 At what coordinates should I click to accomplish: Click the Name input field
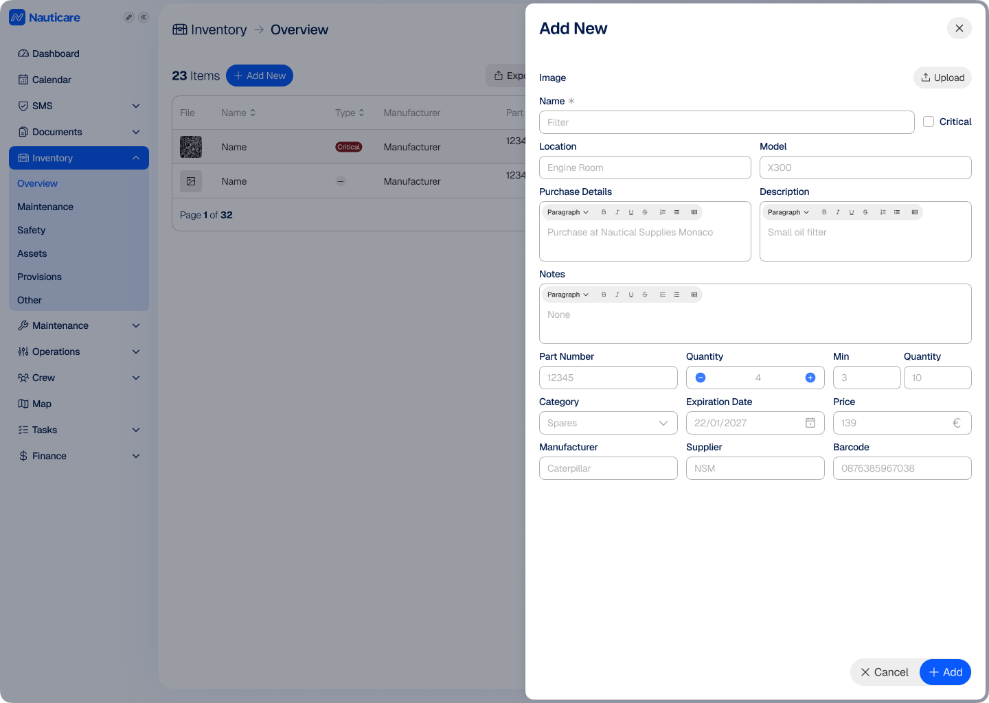click(727, 122)
